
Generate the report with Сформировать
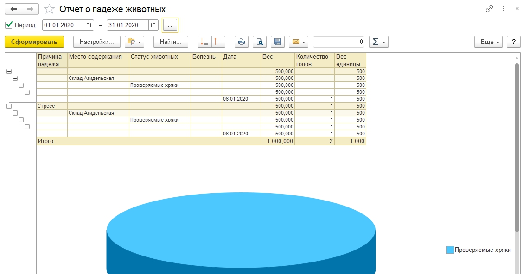pos(34,42)
